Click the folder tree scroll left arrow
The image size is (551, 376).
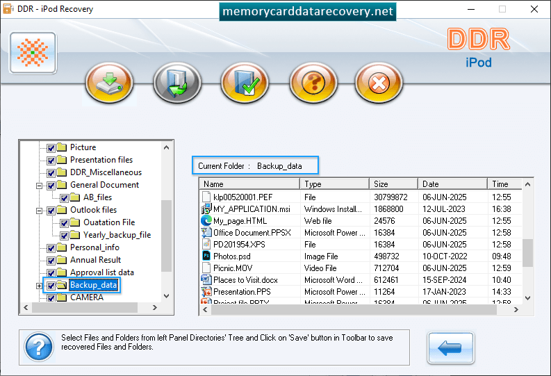26,307
